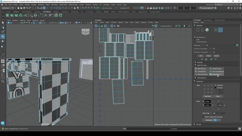Click the cylindrical mapping shelf icon
The image size is (242, 136).
pos(12,15)
